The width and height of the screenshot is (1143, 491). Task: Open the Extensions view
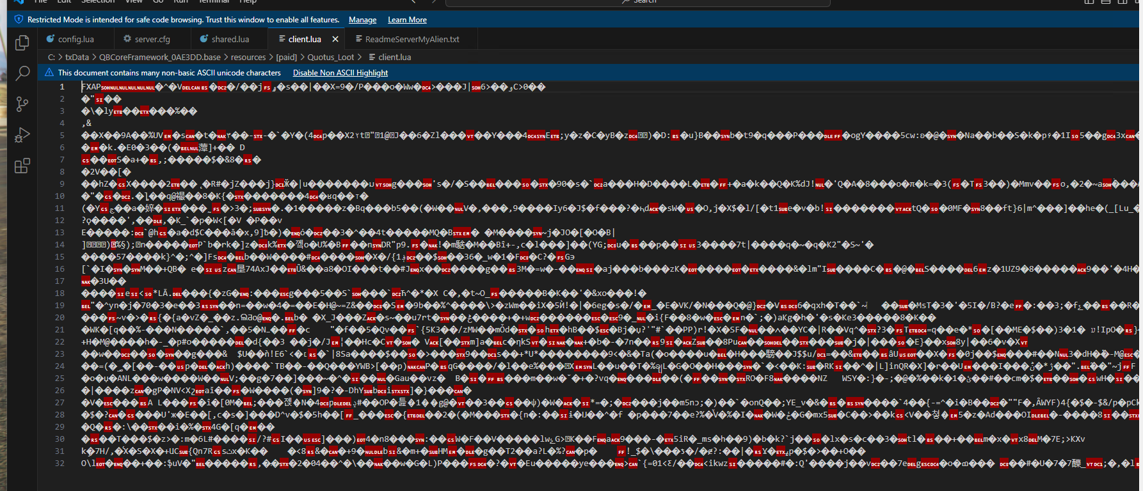22,166
